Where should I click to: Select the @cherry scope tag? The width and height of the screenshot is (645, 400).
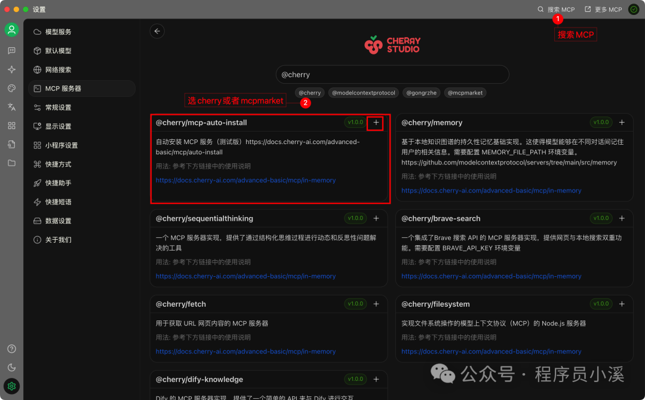310,93
